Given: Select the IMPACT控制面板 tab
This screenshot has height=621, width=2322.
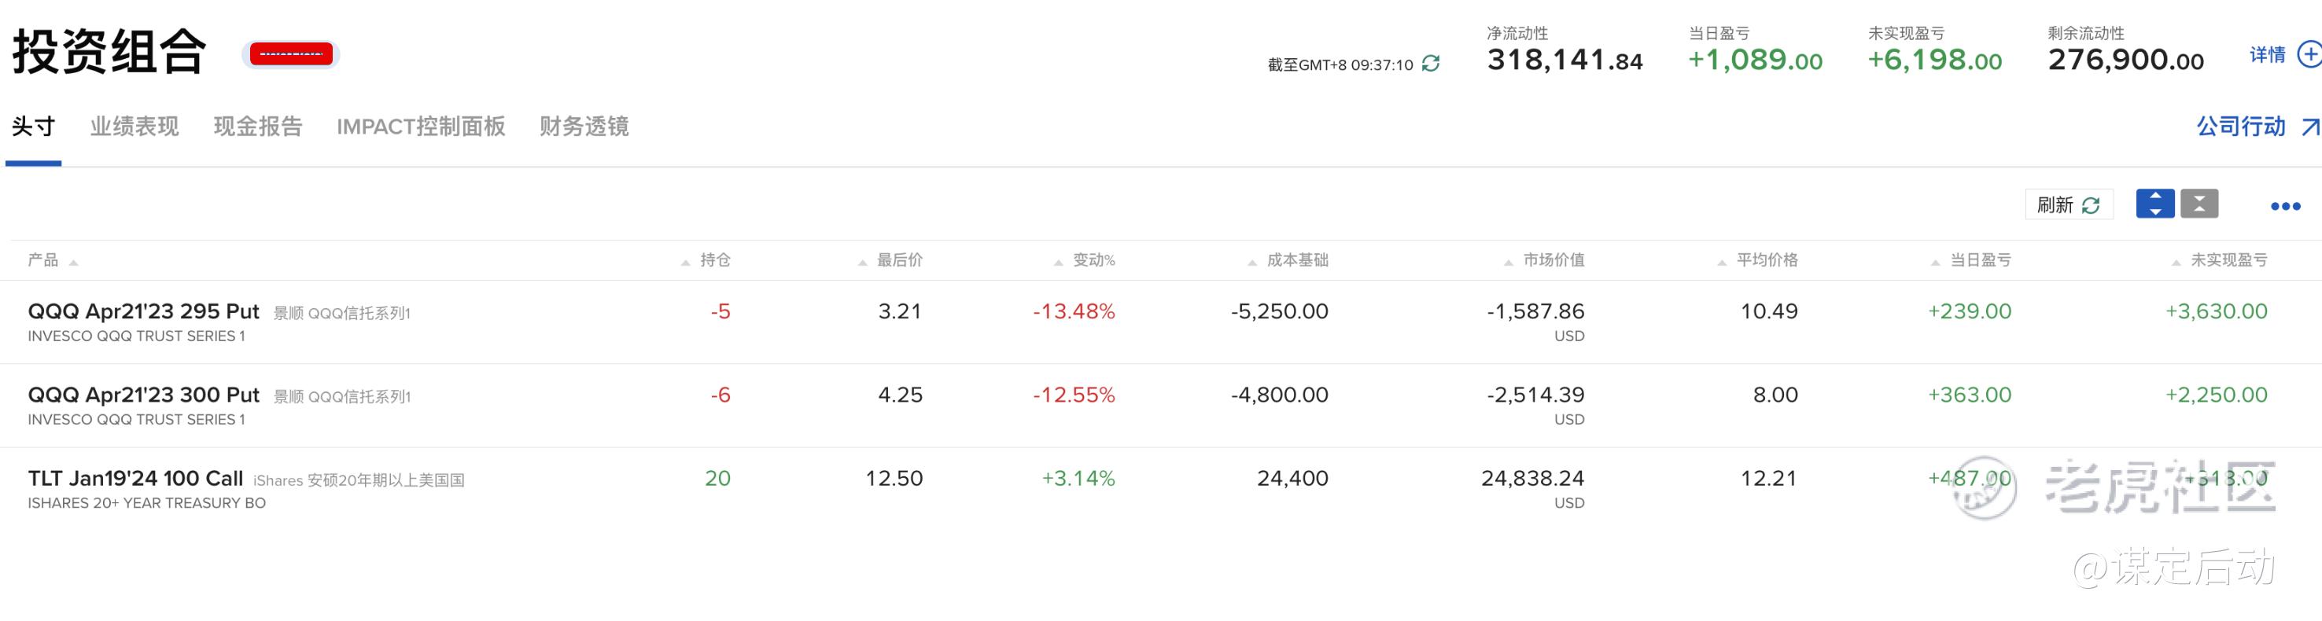Looking at the screenshot, I should tap(421, 127).
